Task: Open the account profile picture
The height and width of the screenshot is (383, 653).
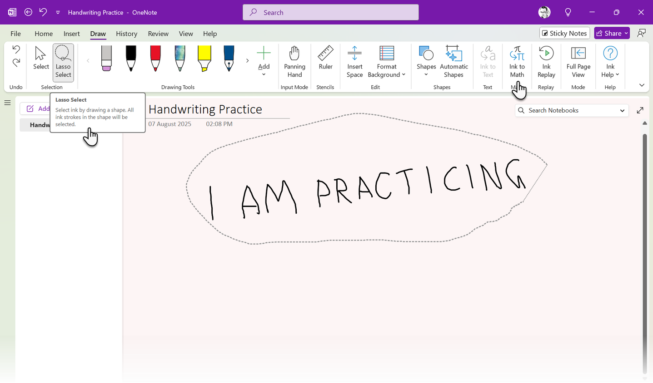Action: (x=544, y=12)
